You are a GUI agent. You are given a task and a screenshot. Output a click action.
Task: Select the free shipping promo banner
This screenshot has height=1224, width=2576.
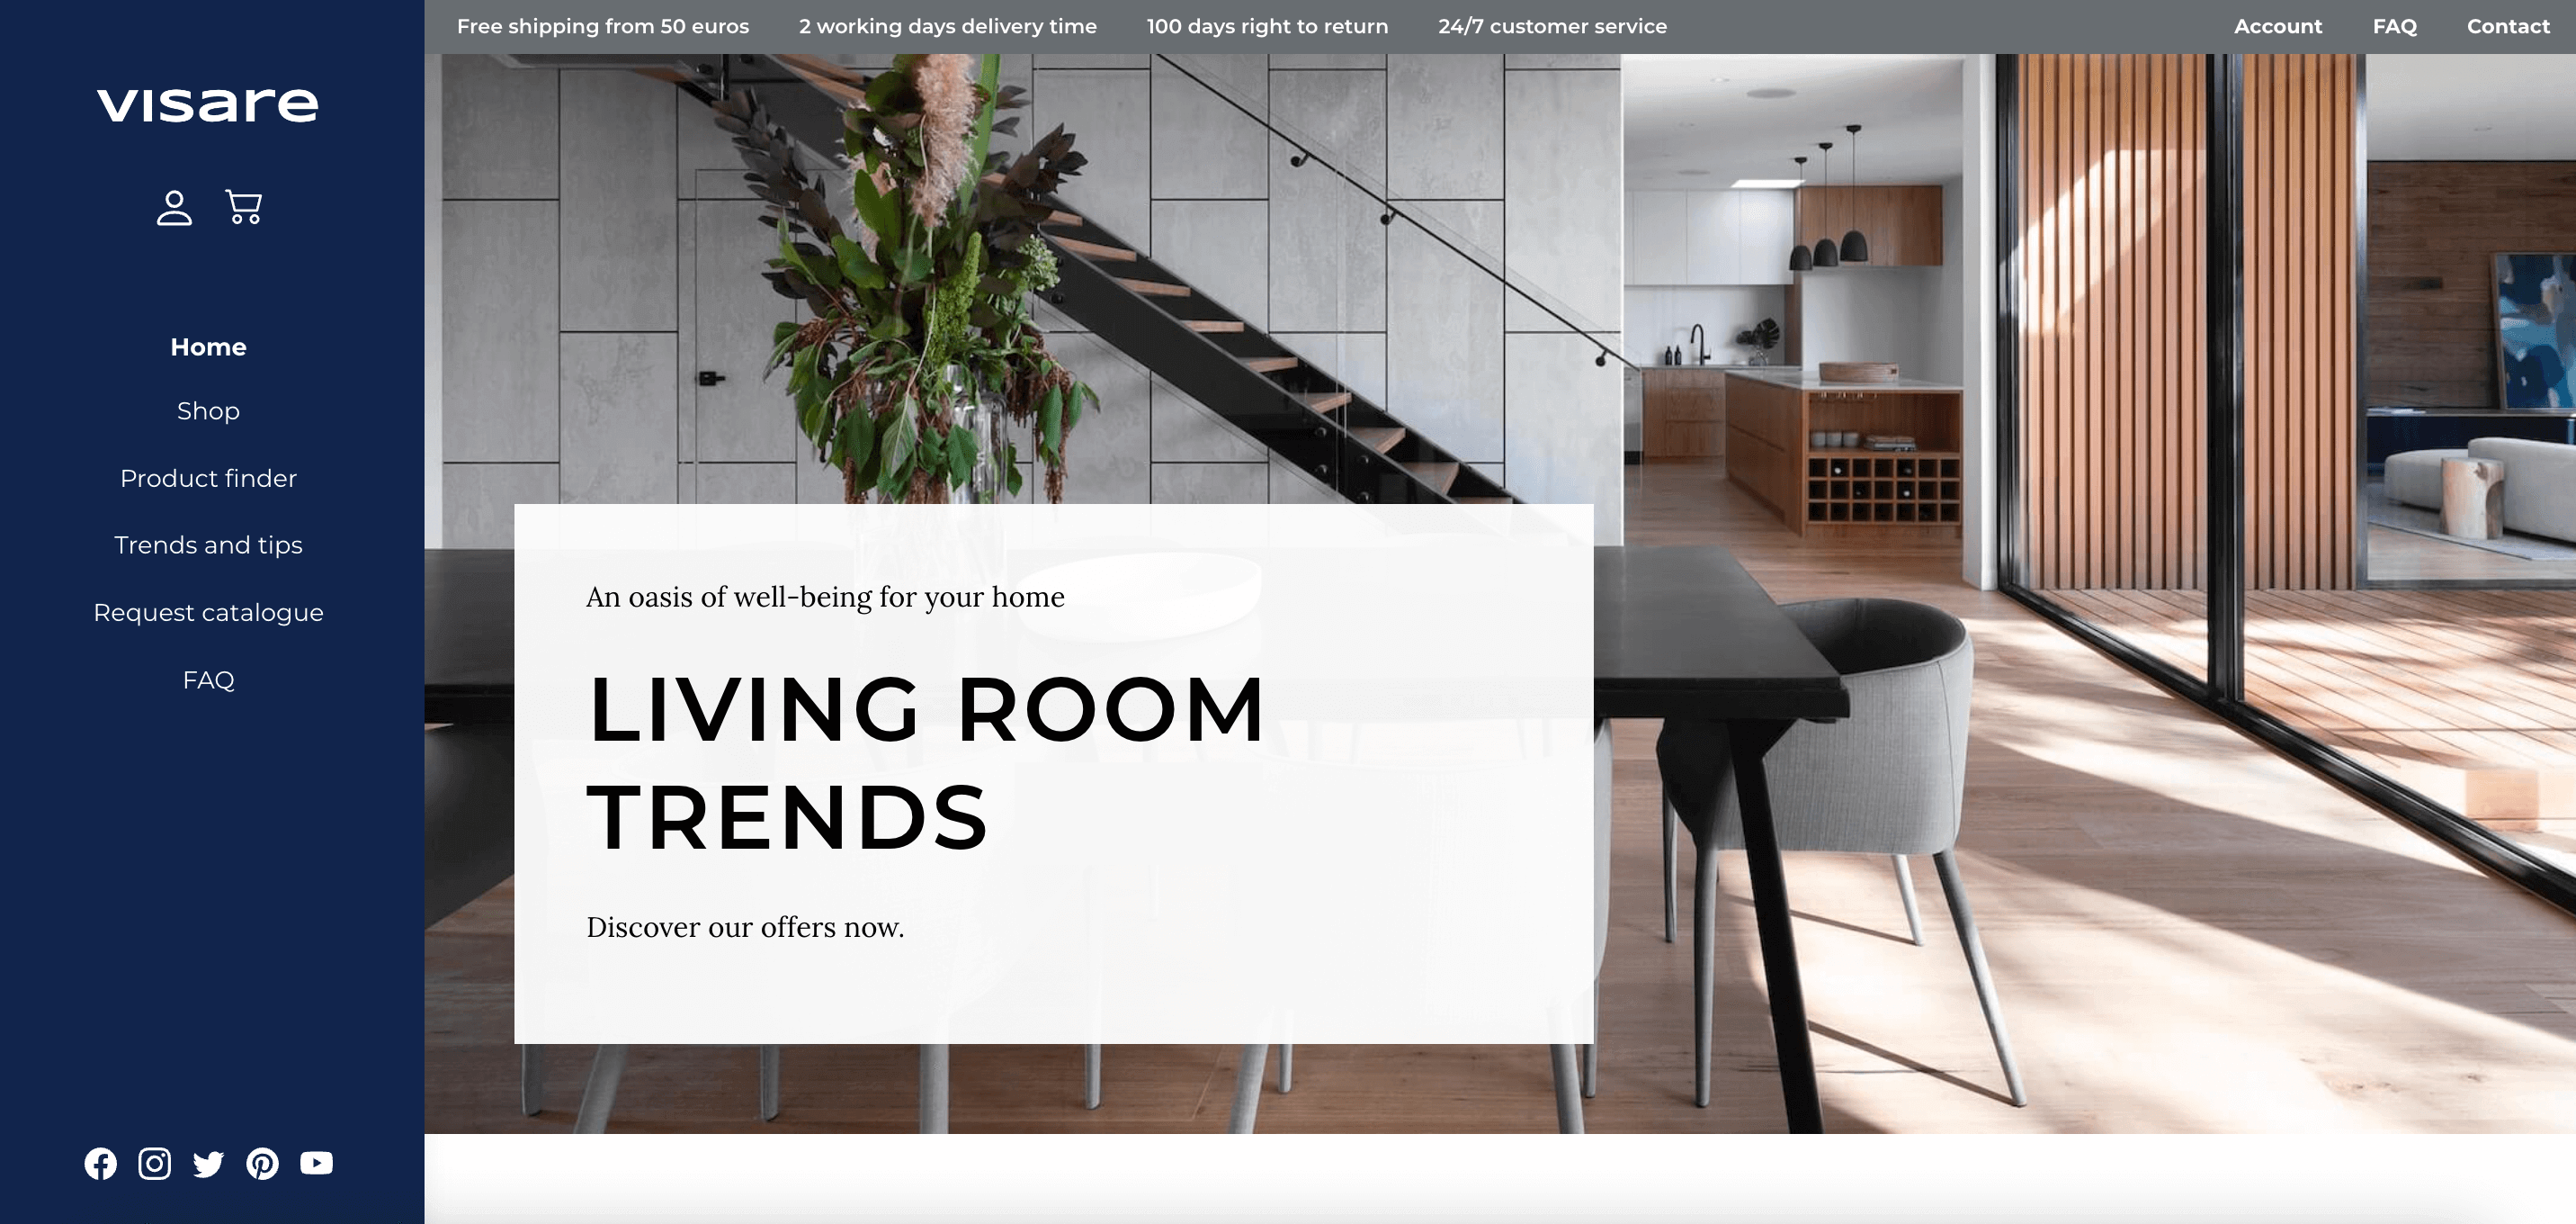point(603,24)
